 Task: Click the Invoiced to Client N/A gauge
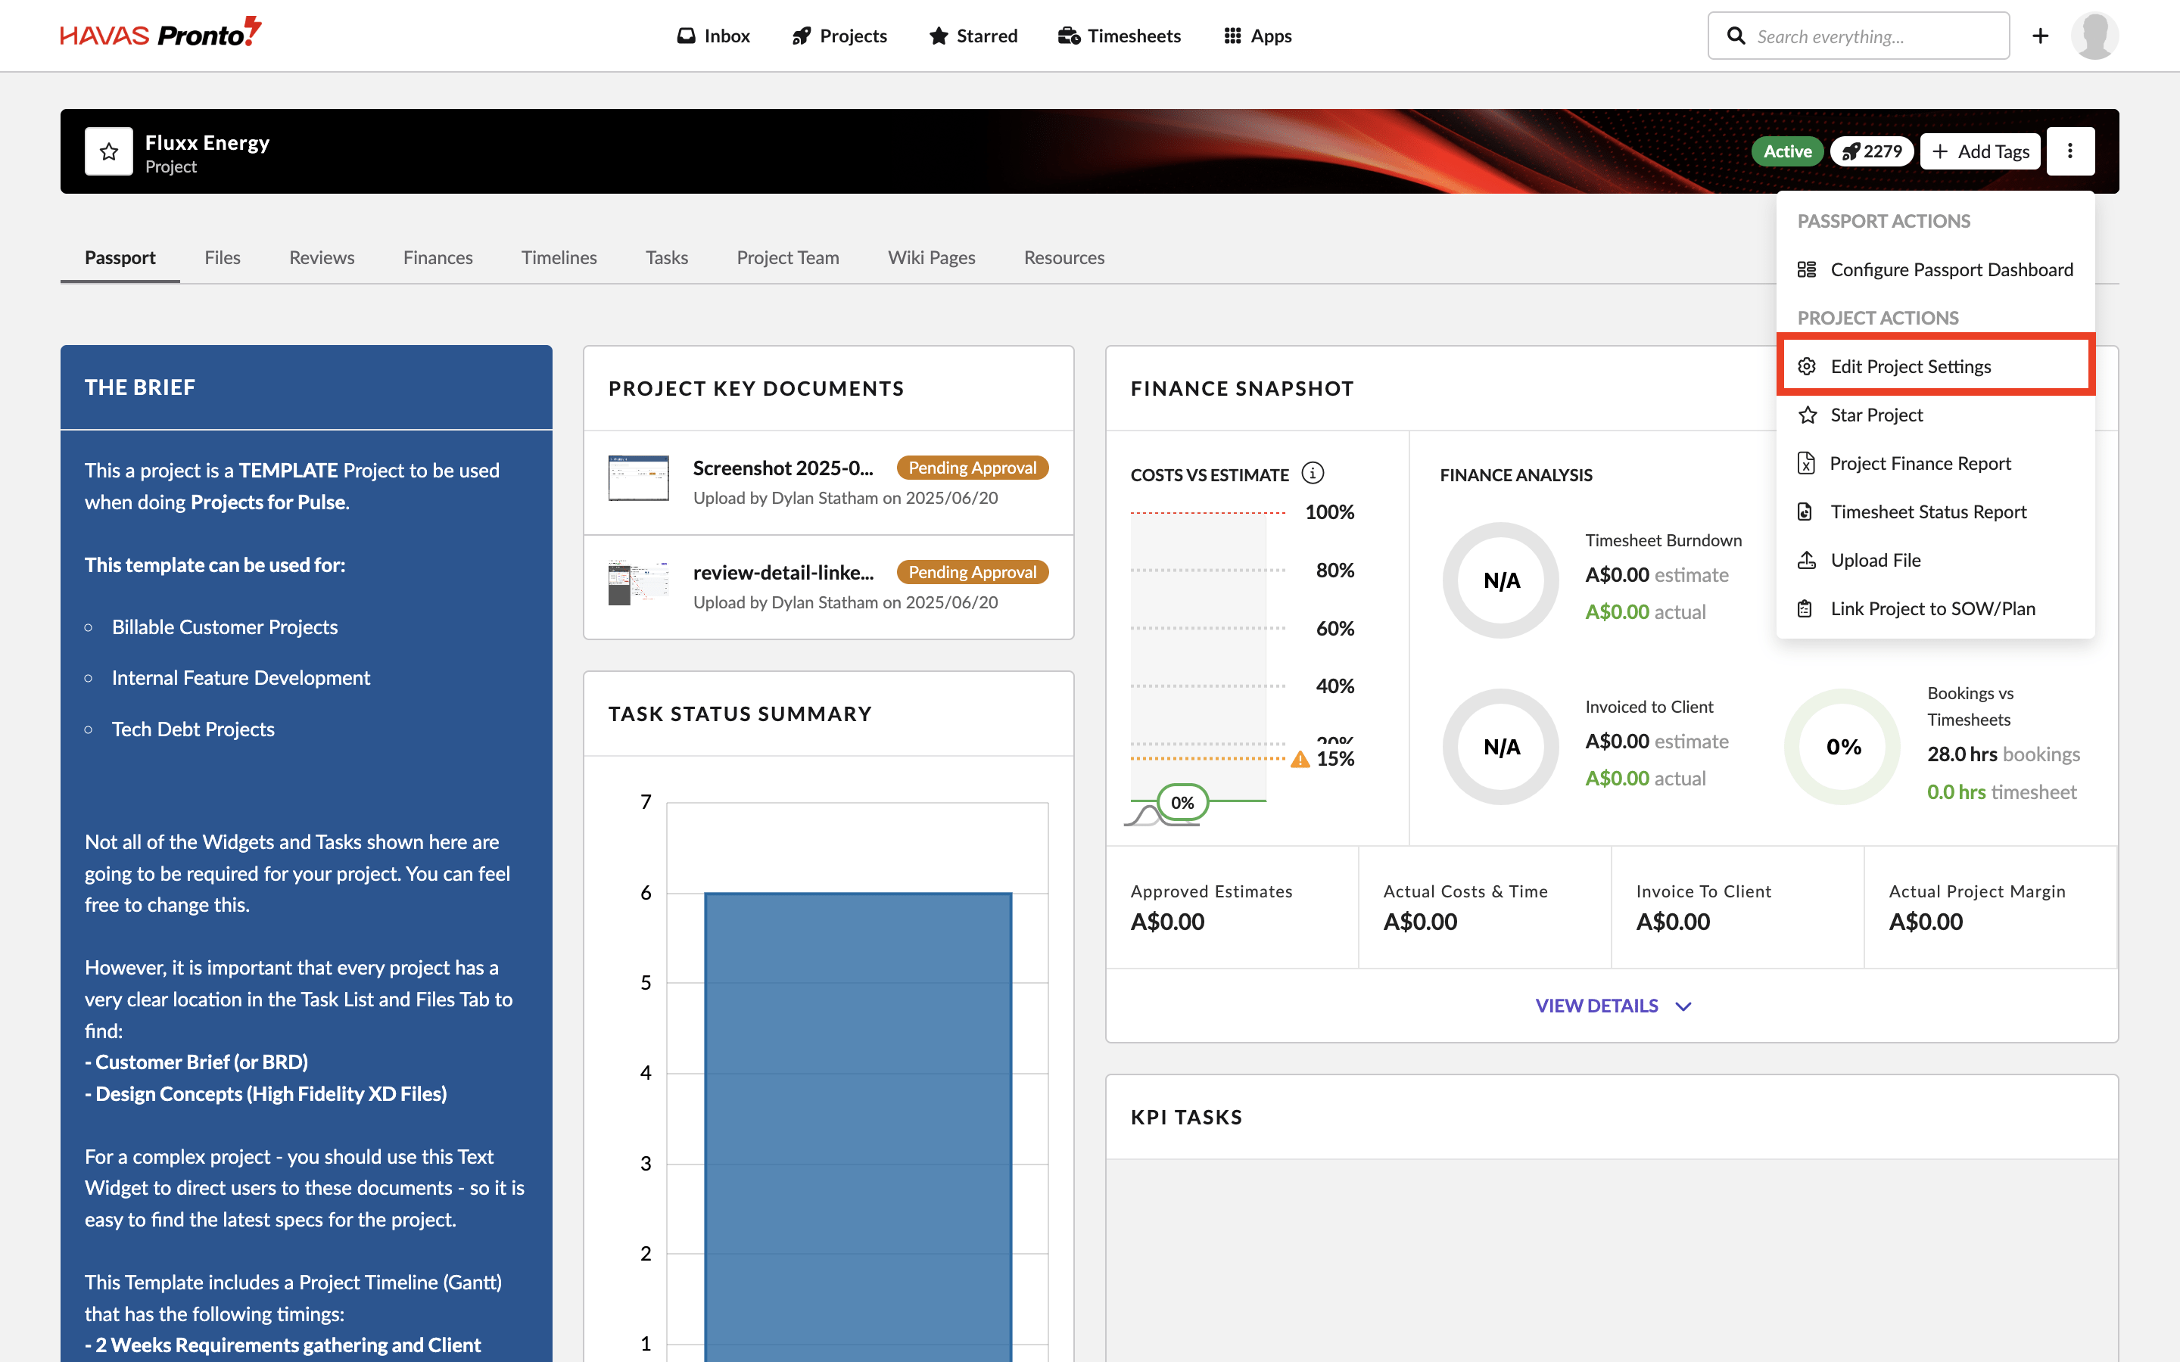1501,747
